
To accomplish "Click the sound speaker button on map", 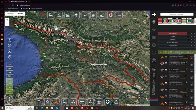I will (9, 51).
